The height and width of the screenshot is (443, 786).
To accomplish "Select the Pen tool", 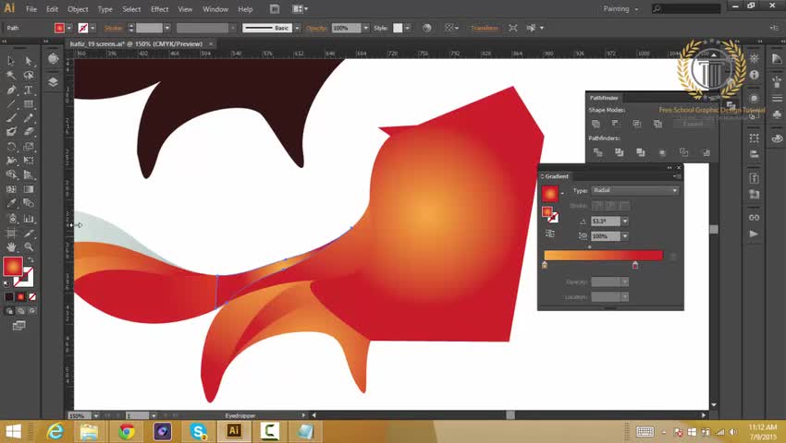I will (11, 90).
